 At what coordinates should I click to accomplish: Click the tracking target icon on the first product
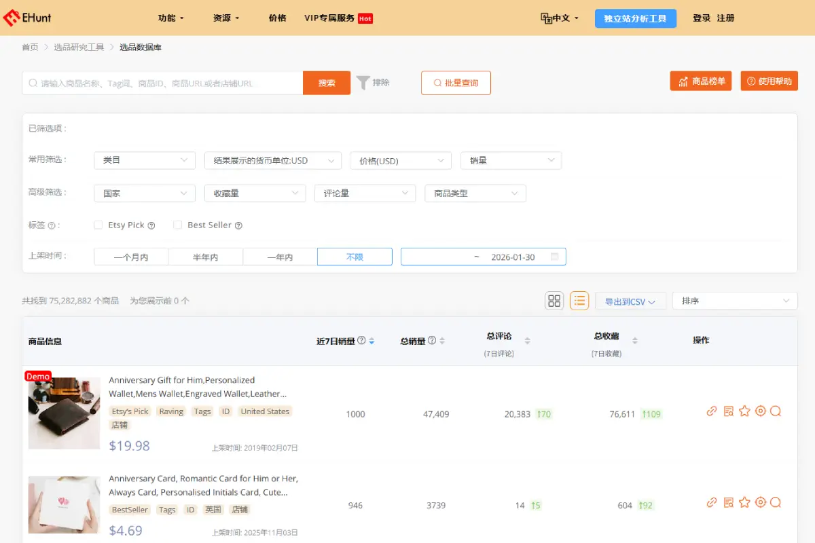761,411
